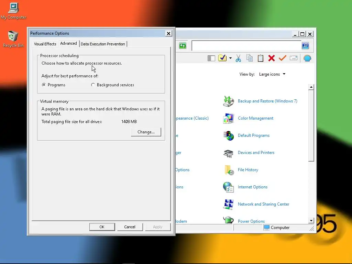This screenshot has width=352, height=264.
Task: Open Network and Sharing Center link
Action: 264,204
